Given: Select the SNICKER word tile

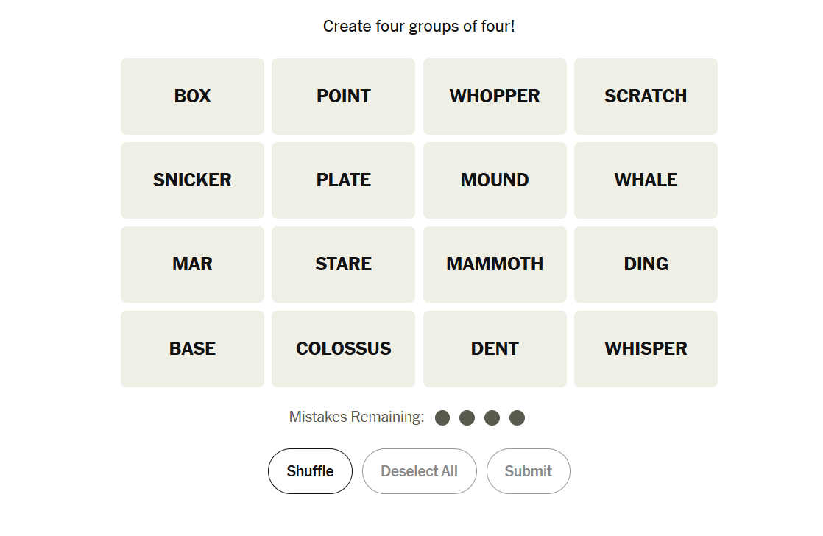Looking at the screenshot, I should (x=192, y=180).
